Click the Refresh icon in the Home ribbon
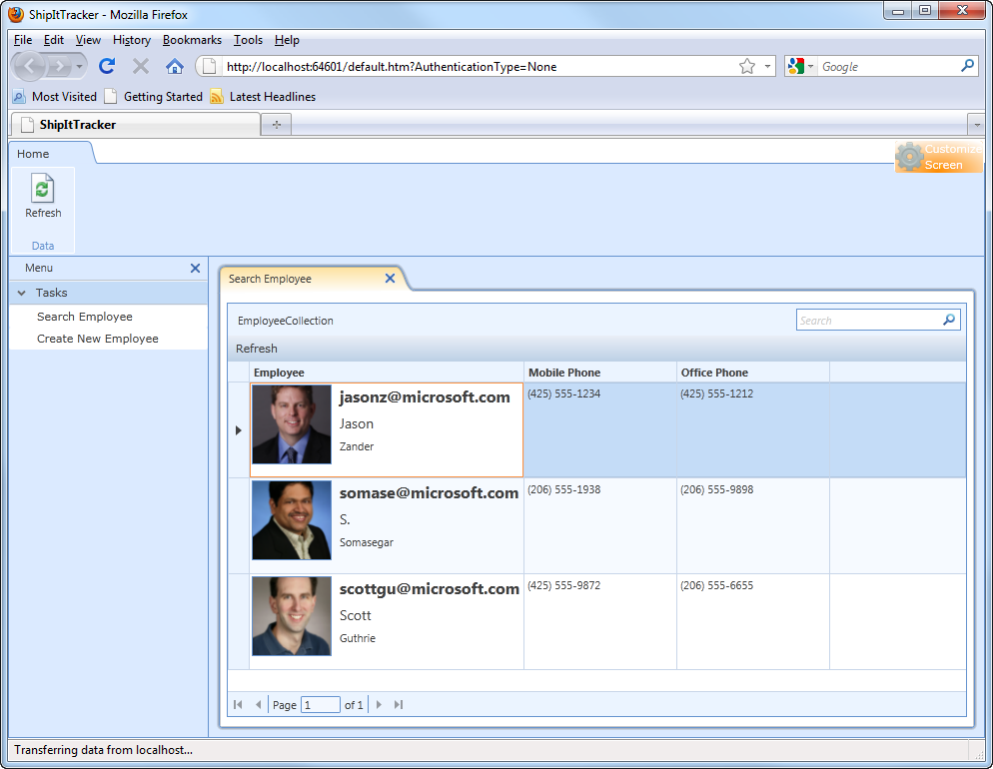993x769 pixels. coord(43,190)
